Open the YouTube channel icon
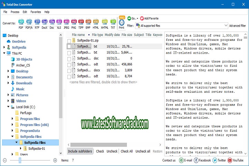 (x=230, y=160)
